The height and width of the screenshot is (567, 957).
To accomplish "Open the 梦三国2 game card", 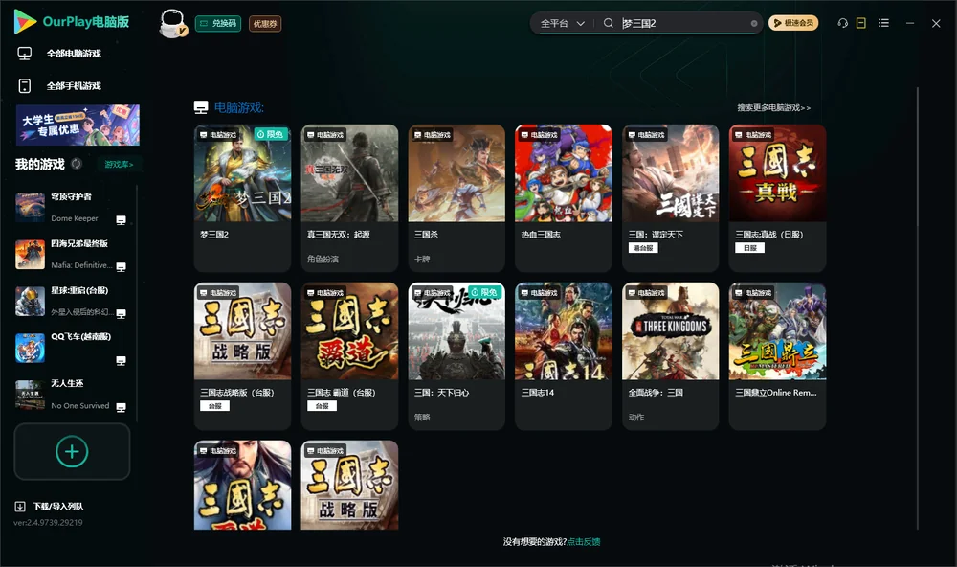I will (242, 198).
